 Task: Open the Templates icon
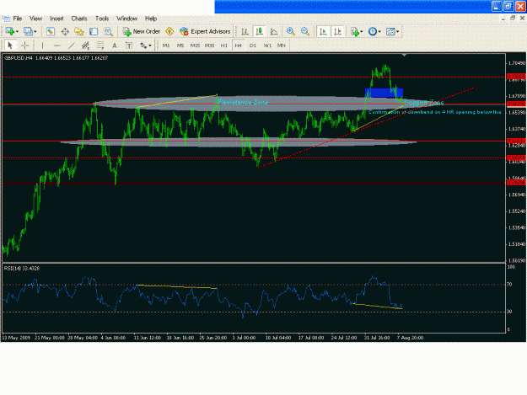[x=390, y=31]
